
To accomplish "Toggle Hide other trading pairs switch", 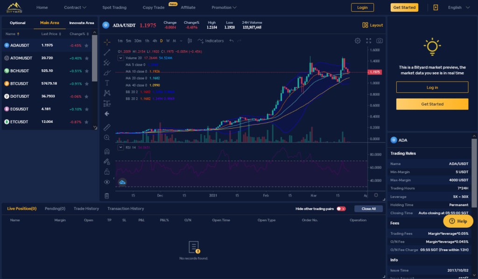I will tap(341, 209).
